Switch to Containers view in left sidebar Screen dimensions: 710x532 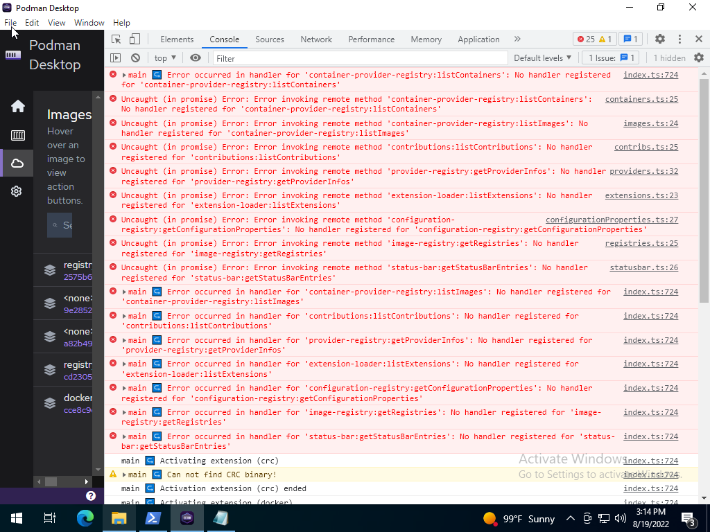pyautogui.click(x=17, y=135)
